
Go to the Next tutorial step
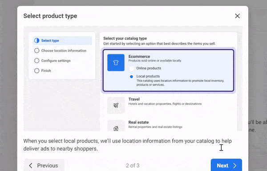click(227, 165)
